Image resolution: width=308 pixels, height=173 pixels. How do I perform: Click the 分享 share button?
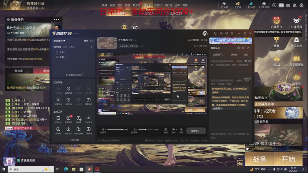tap(204, 40)
